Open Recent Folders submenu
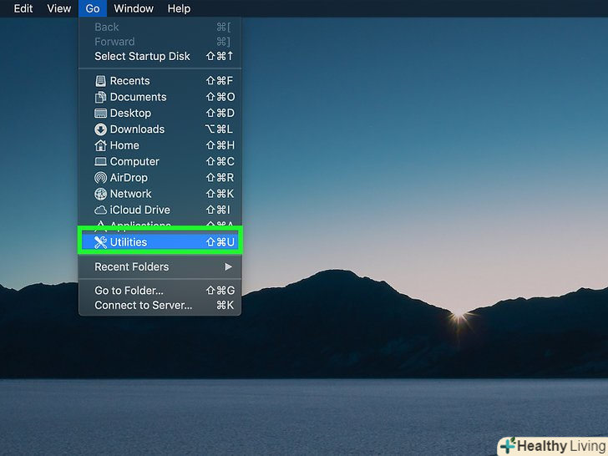Image resolution: width=608 pixels, height=456 pixels. coord(160,266)
